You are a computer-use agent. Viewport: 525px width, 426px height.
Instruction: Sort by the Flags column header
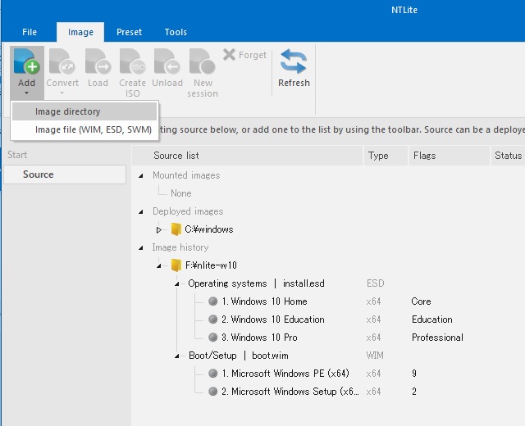click(450, 156)
